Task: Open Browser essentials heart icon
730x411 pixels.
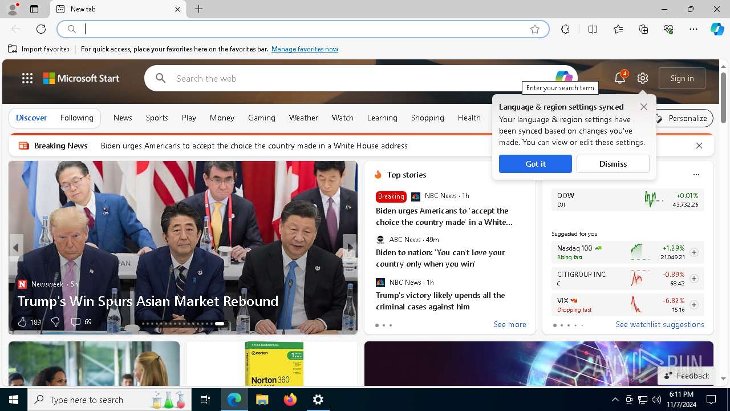Action: coord(668,29)
